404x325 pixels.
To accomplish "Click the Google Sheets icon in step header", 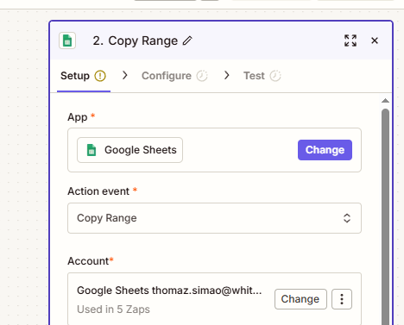I will coord(67,41).
